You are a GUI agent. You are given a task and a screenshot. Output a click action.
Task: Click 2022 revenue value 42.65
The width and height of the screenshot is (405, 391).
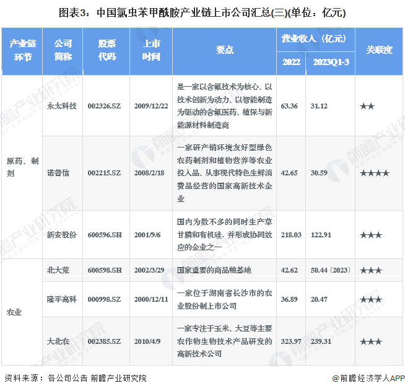289,173
